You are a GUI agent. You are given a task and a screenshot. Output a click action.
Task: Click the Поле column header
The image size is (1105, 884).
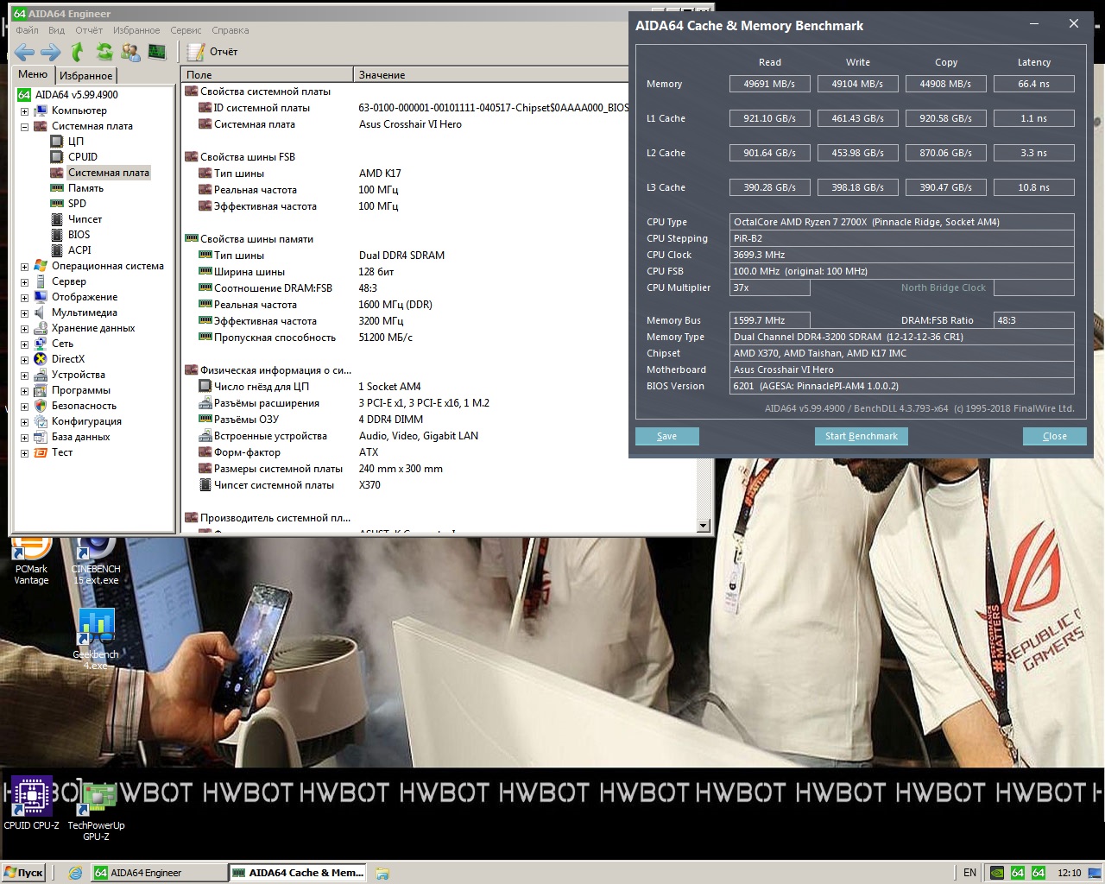pos(267,75)
